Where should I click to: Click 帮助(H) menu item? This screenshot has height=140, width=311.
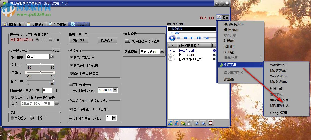(x=229, y=46)
